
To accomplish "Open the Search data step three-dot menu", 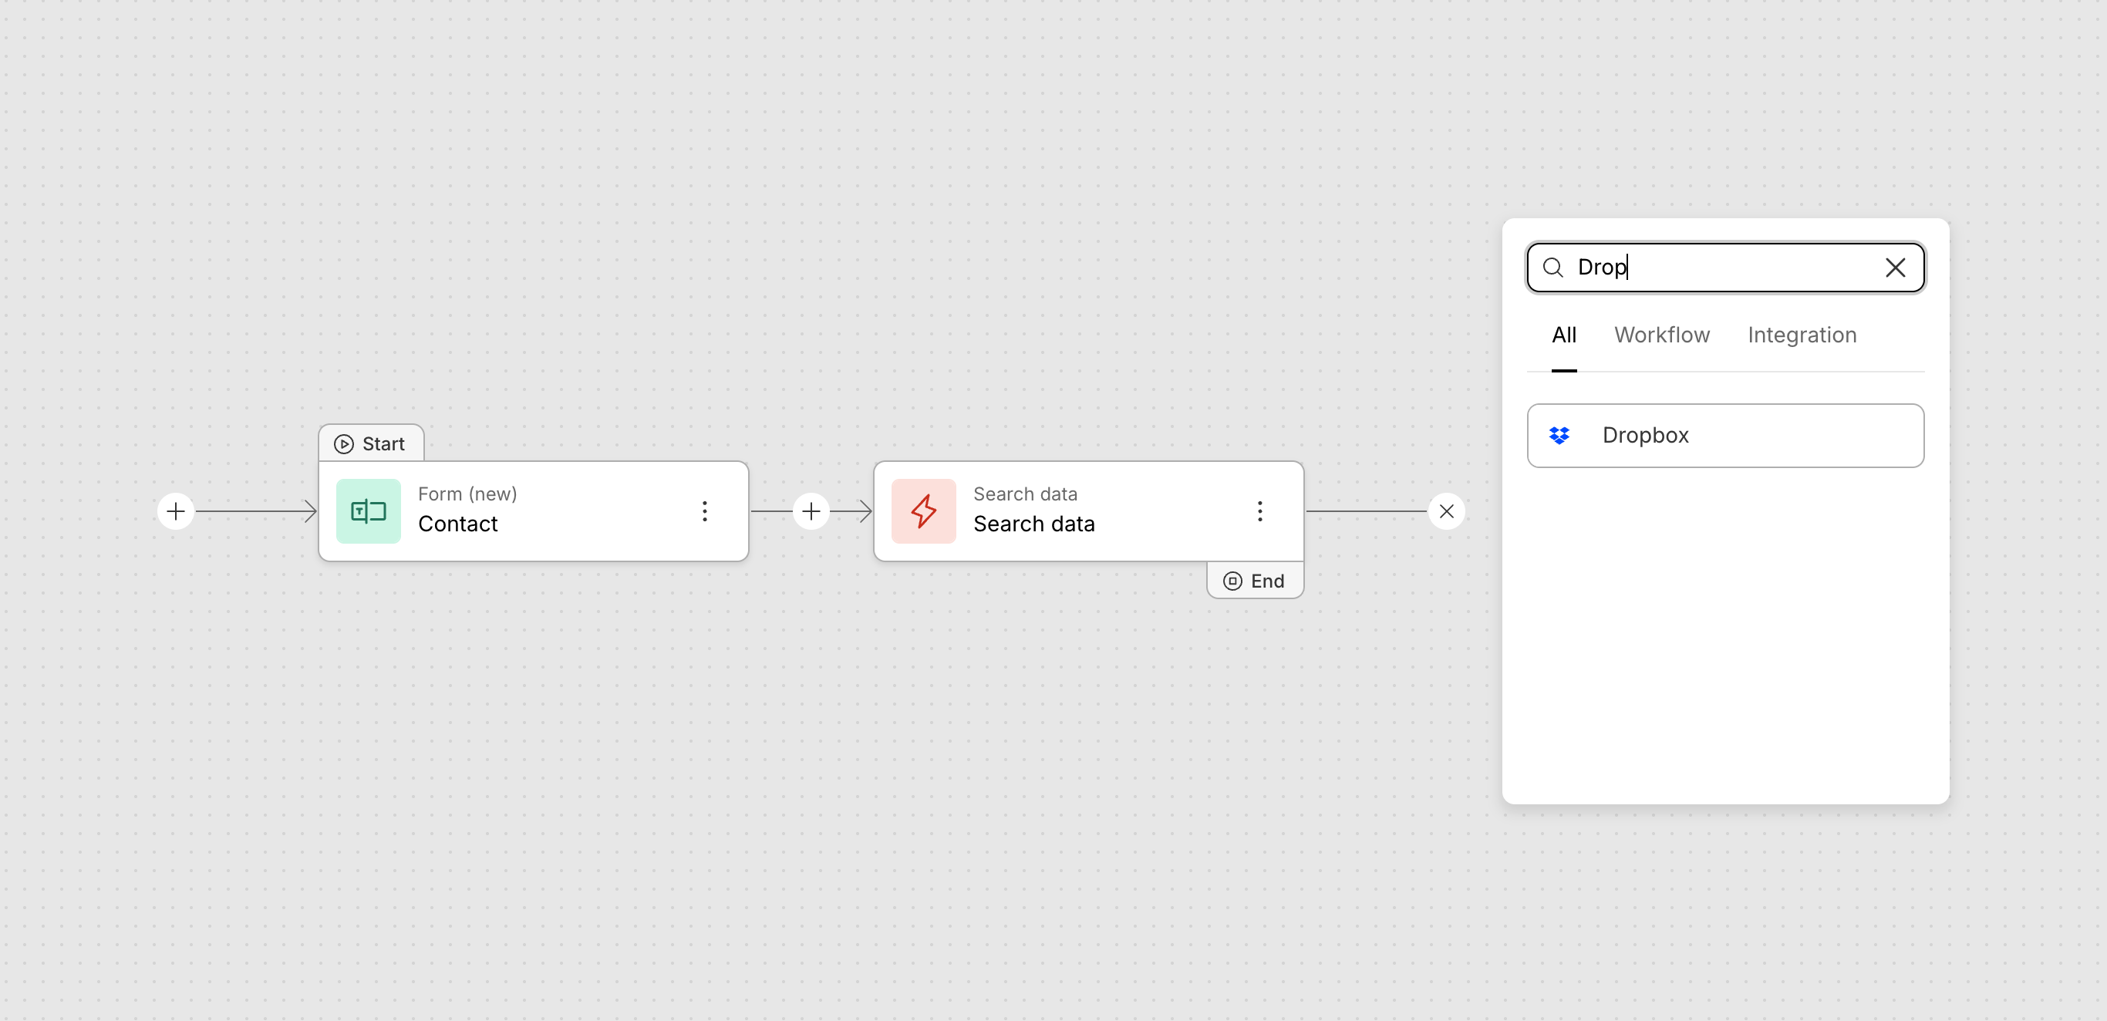I will click(1259, 511).
